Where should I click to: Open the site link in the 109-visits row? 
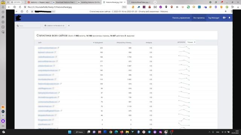(x=49, y=84)
